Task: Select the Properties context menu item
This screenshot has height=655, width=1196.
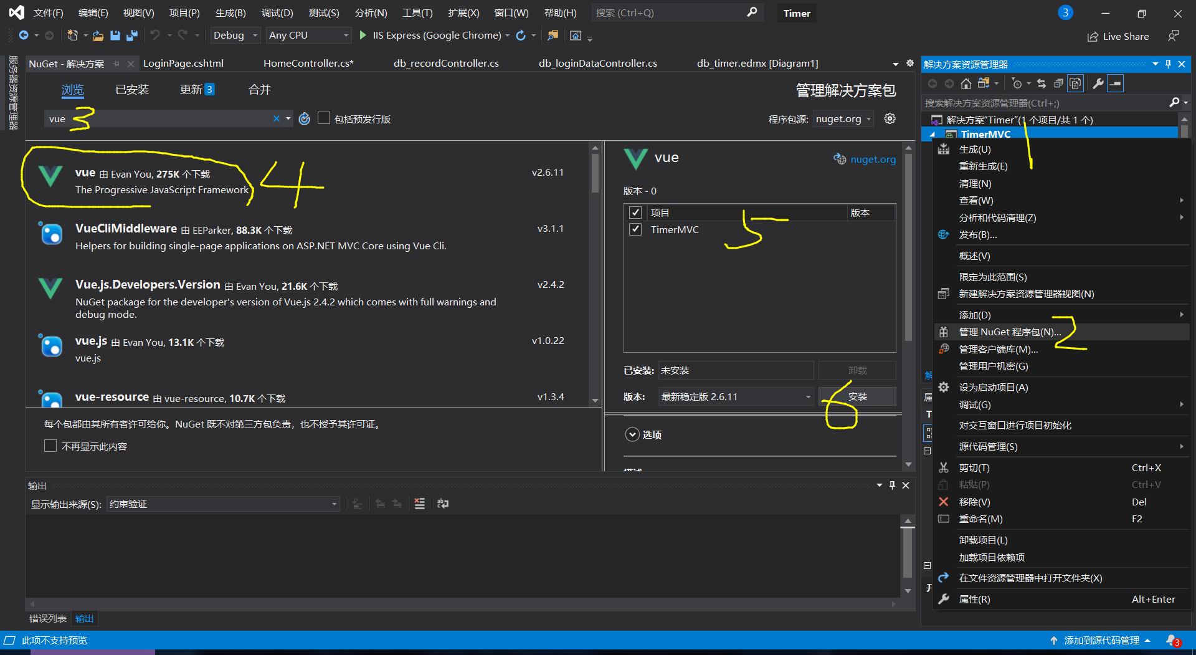Action: [x=1063, y=599]
